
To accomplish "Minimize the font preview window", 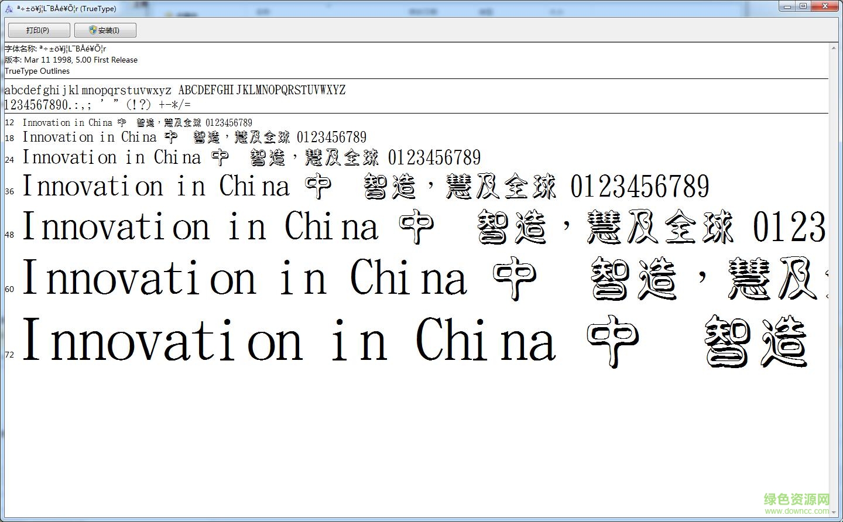I will point(786,6).
